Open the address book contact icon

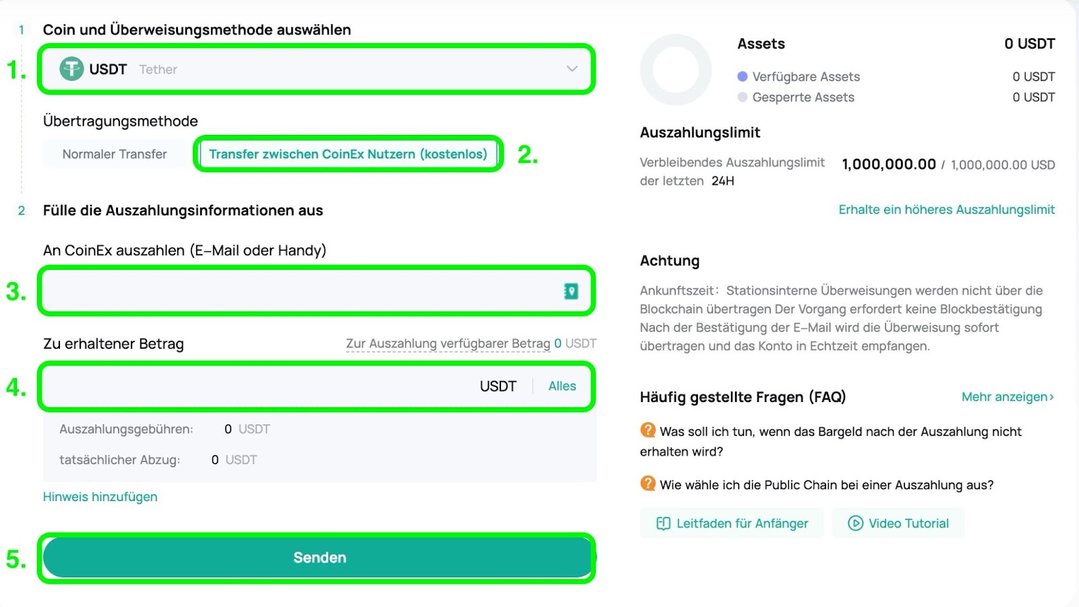tap(571, 291)
